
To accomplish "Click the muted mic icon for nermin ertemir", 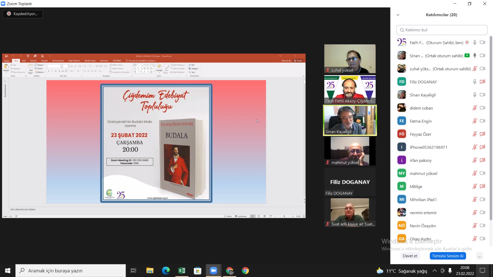I will point(475,212).
